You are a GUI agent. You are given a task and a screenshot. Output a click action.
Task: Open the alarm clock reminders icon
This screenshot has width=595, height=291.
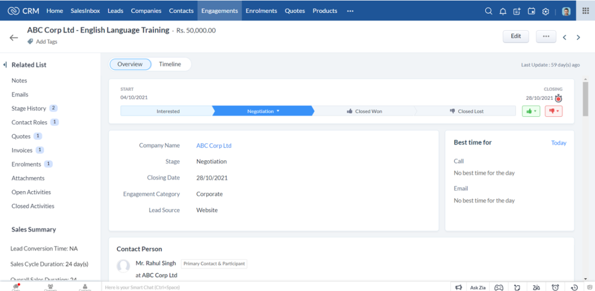tap(555, 288)
